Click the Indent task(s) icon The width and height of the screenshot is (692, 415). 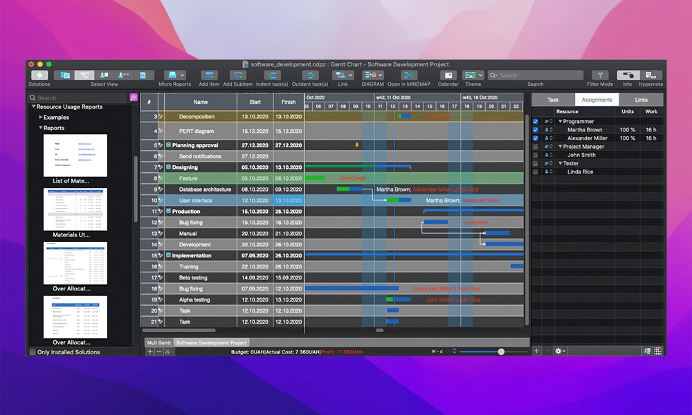(272, 75)
